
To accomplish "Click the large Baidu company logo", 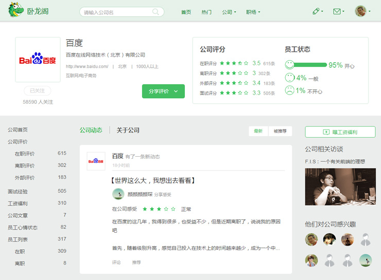I will pyautogui.click(x=38, y=60).
